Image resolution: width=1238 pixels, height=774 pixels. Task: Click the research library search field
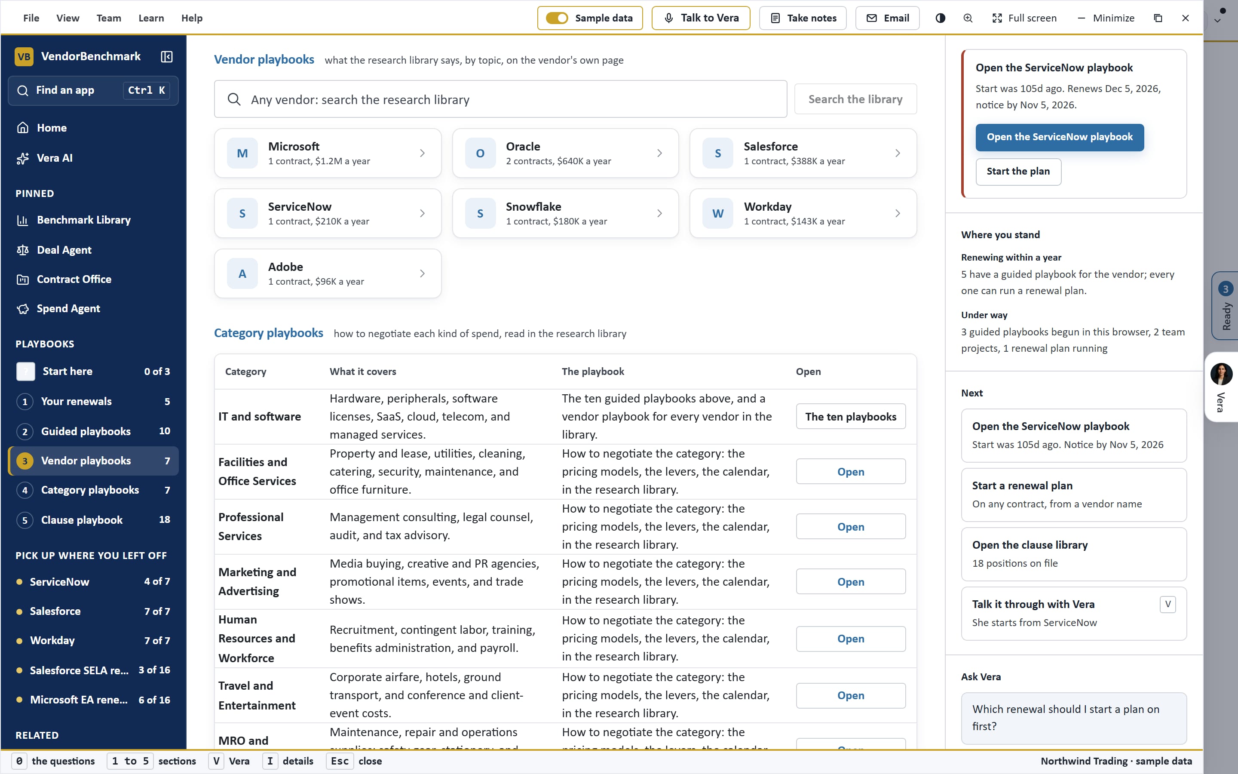tap(500, 99)
